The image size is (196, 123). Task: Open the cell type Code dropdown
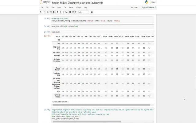84,12
